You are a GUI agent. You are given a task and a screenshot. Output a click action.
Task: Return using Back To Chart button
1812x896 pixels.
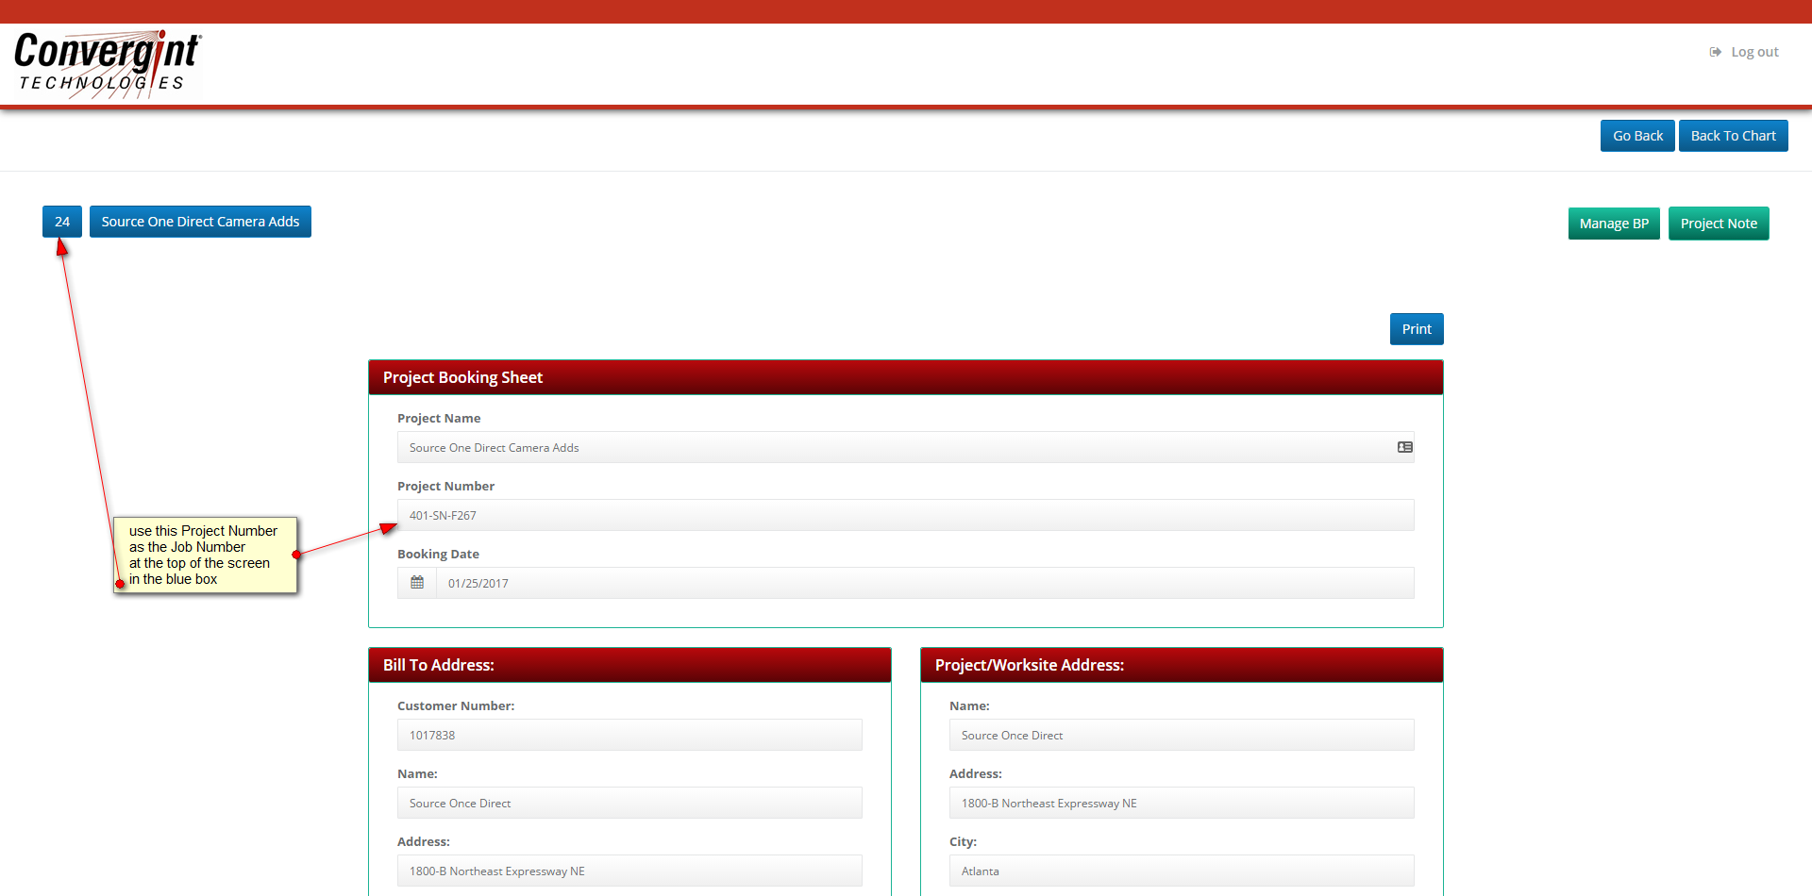click(x=1733, y=136)
